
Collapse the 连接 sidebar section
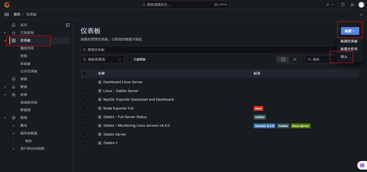tap(5, 95)
